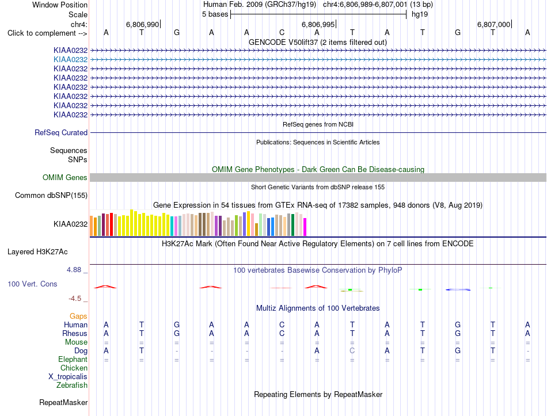Click 'Human Feb. 2009 (GRCh37/hg19)' header text
The width and height of the screenshot is (547, 416).
pyautogui.click(x=260, y=5)
